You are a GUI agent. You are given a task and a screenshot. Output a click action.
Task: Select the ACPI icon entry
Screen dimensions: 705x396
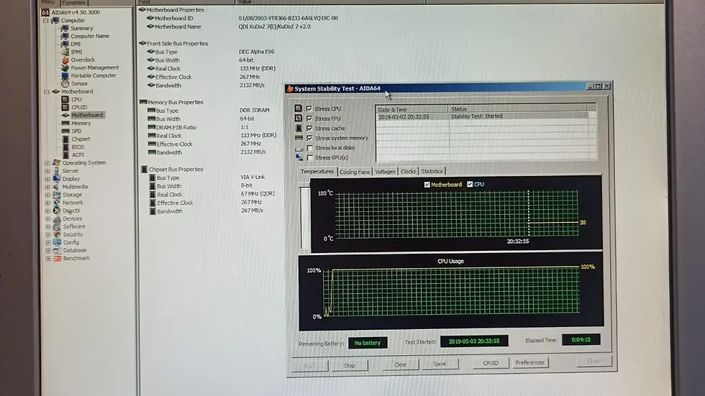click(x=65, y=155)
